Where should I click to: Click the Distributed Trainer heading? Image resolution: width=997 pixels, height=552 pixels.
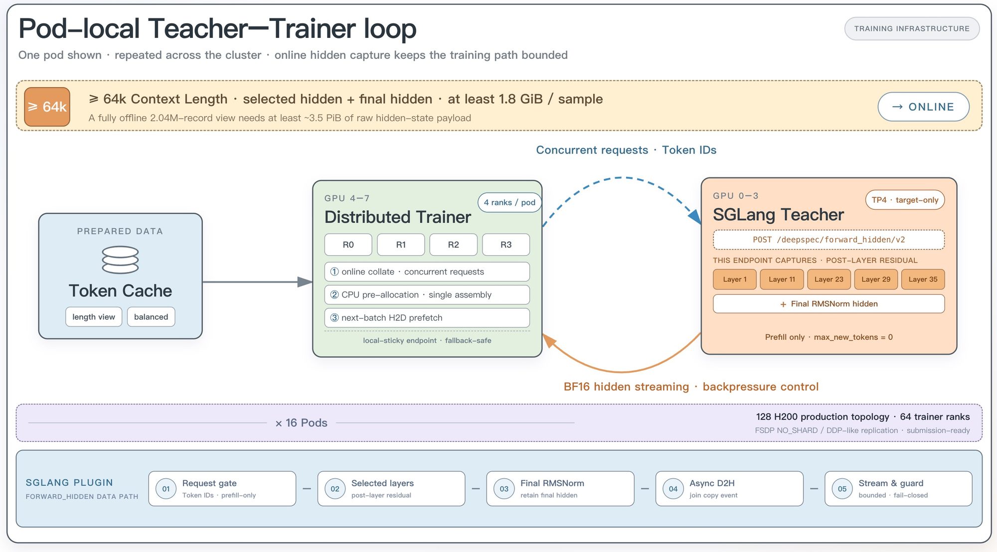coord(397,217)
